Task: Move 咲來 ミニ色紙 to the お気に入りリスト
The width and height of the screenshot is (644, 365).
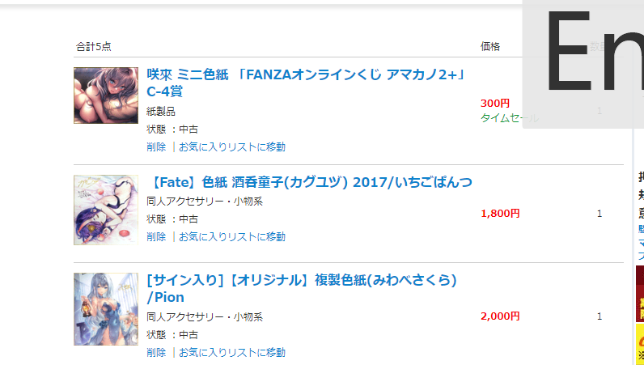Action: click(x=232, y=147)
